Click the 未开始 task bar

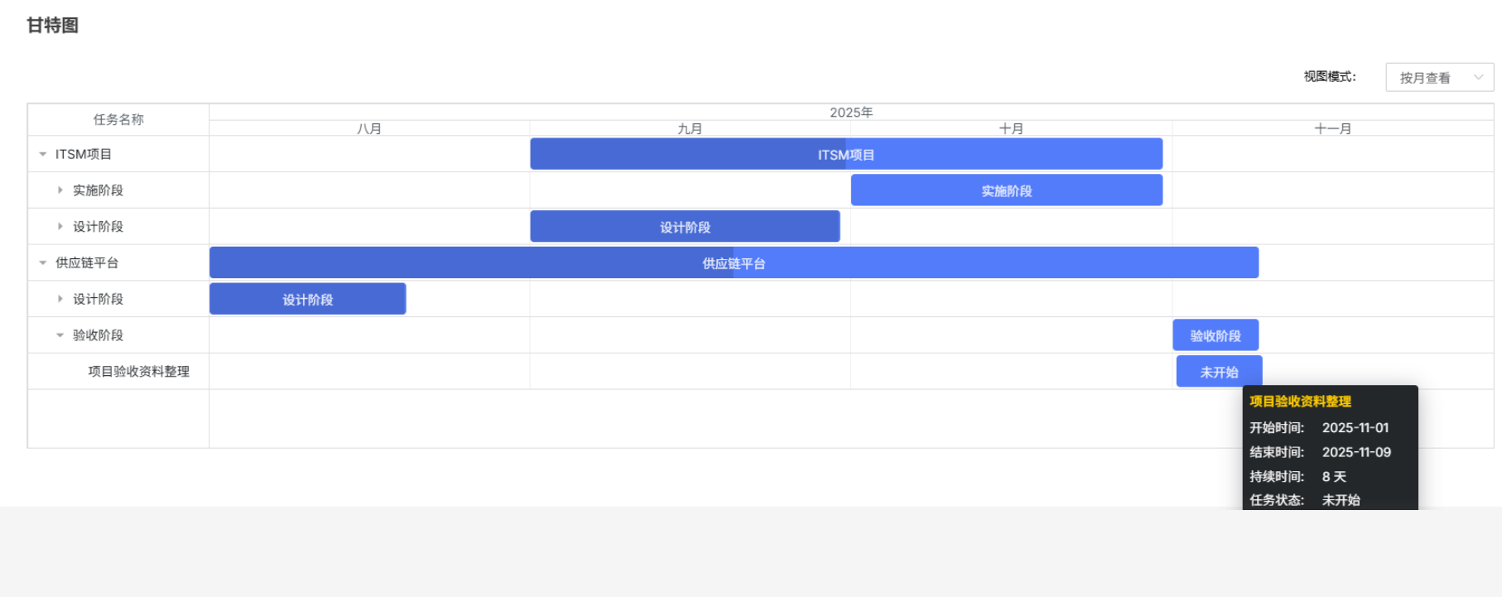click(x=1219, y=372)
